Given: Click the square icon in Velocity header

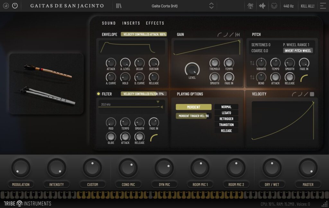Looking at the screenshot, I should (312, 94).
